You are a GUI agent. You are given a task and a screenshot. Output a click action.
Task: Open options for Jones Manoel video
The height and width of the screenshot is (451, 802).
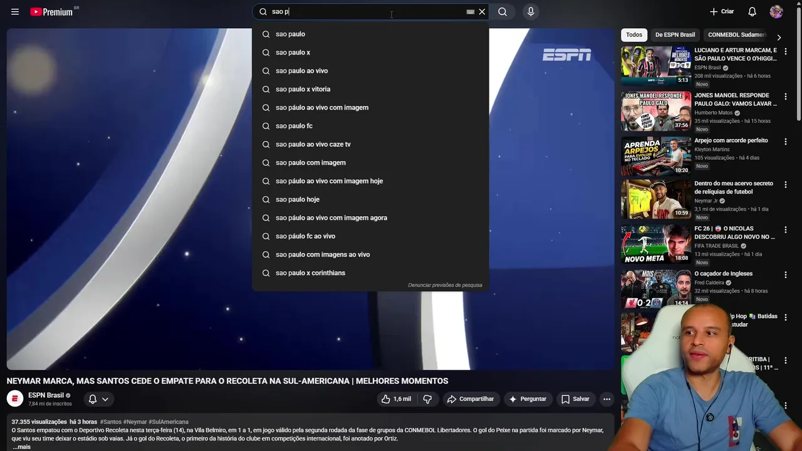(786, 96)
